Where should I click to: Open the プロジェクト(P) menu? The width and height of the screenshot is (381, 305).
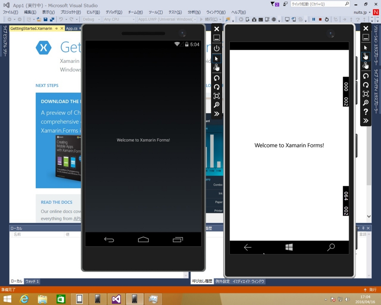click(70, 12)
